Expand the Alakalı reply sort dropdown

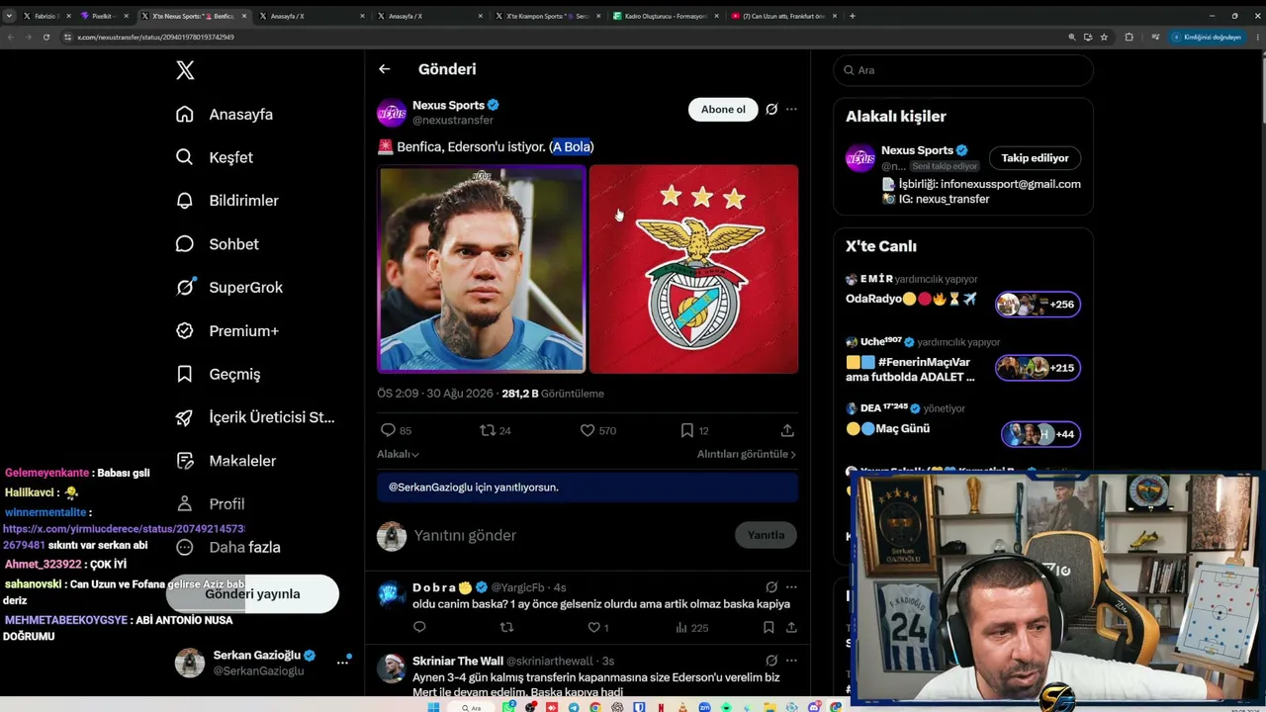coord(398,454)
